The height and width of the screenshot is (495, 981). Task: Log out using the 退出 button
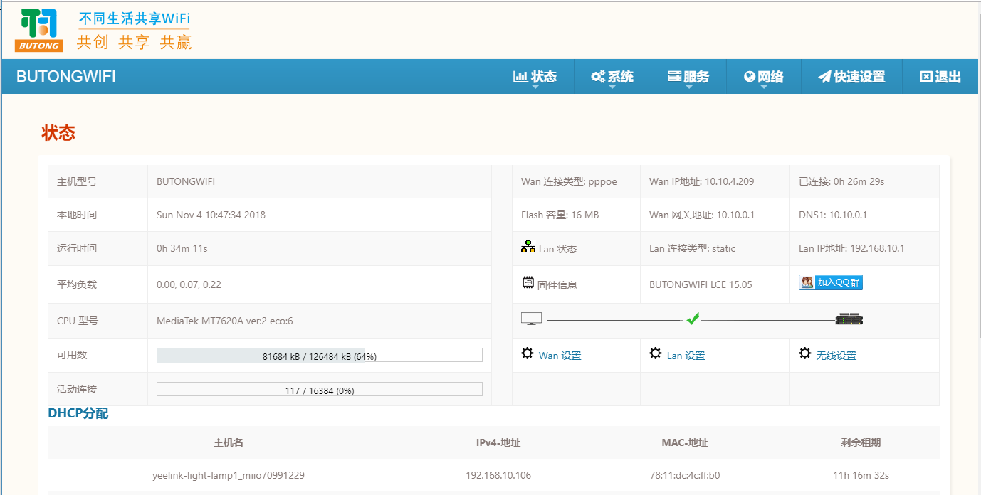coord(940,77)
